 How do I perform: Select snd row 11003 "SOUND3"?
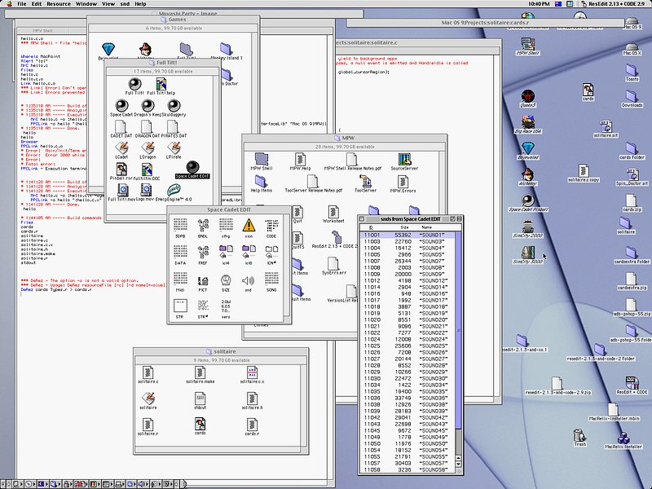pos(407,241)
